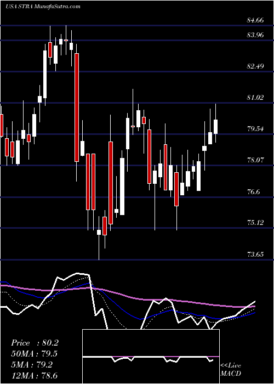Click the 73.65 price axis label

[x=255, y=255]
